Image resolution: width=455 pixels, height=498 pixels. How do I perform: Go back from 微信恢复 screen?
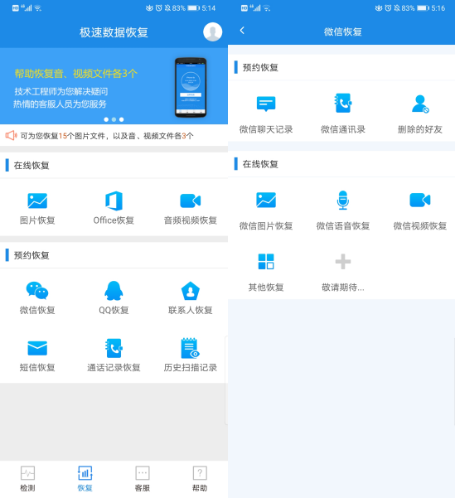click(x=242, y=31)
